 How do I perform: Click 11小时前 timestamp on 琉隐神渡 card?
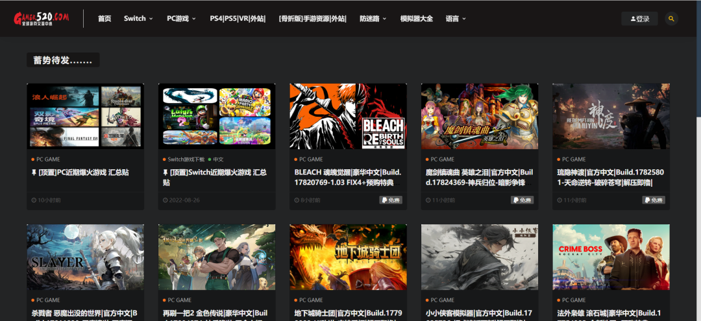[571, 200]
